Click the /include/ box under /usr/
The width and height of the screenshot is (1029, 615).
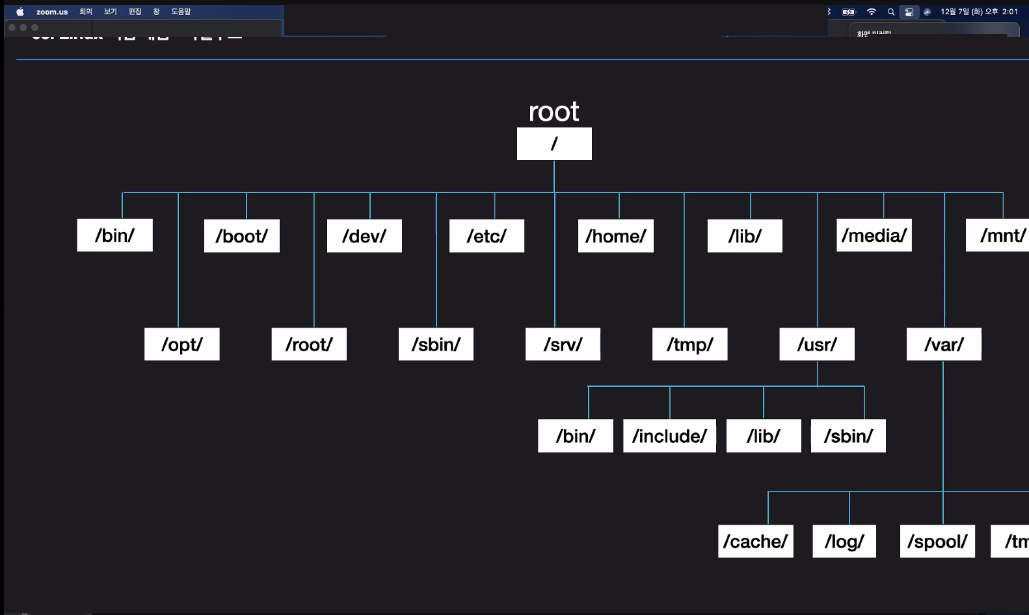point(670,436)
